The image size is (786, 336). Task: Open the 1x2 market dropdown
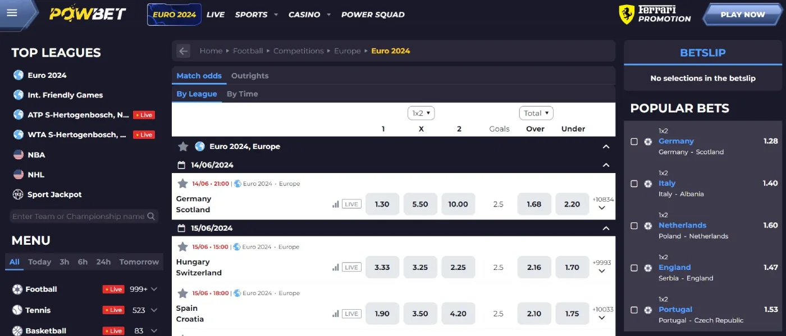pyautogui.click(x=421, y=113)
